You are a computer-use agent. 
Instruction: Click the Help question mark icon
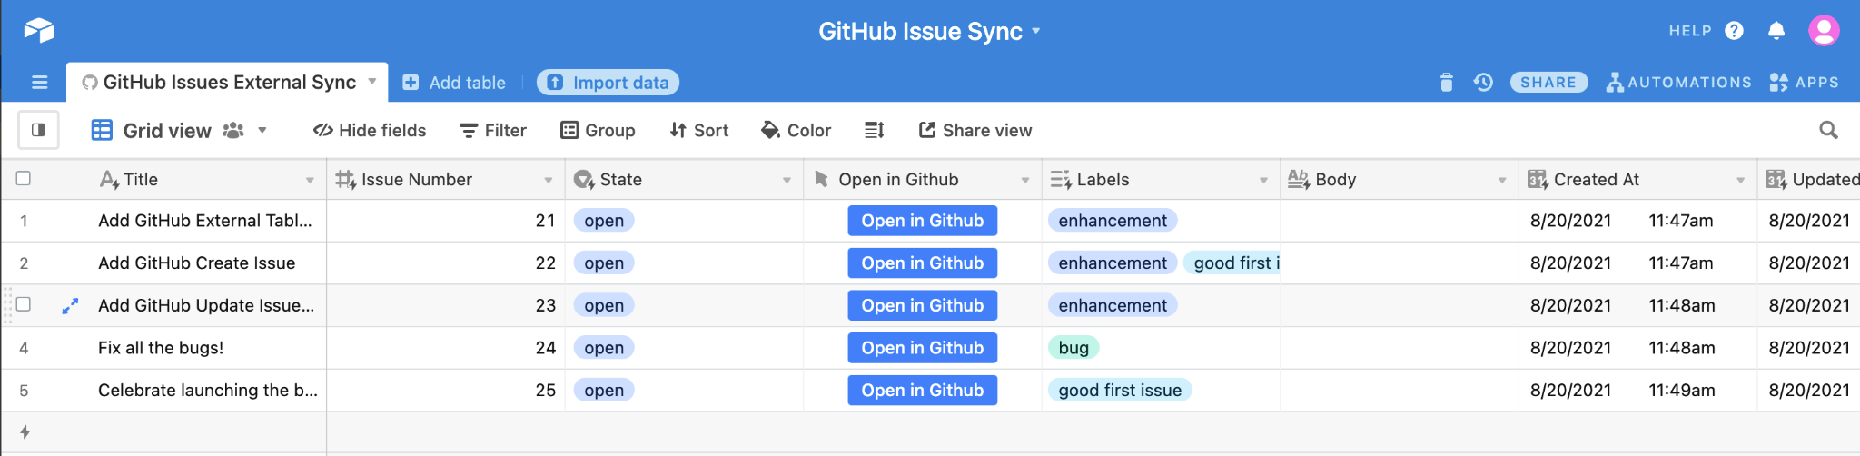[1734, 31]
